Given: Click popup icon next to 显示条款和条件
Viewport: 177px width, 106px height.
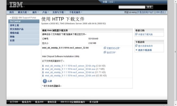Looking at the screenshot, I should click(x=136, y=46).
